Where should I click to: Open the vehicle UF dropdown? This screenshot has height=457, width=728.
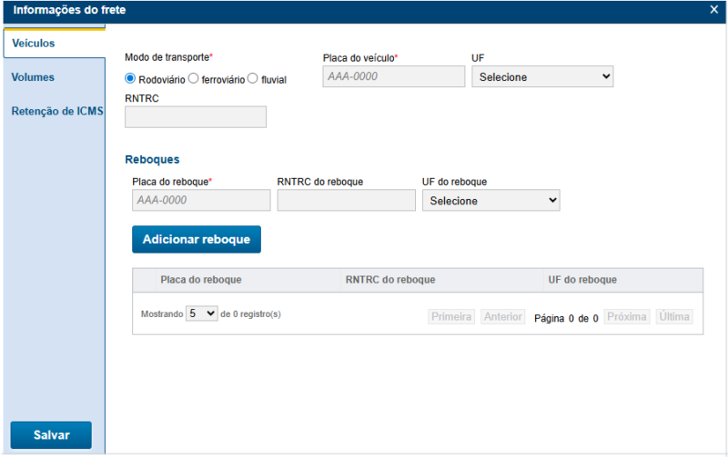[x=542, y=77]
